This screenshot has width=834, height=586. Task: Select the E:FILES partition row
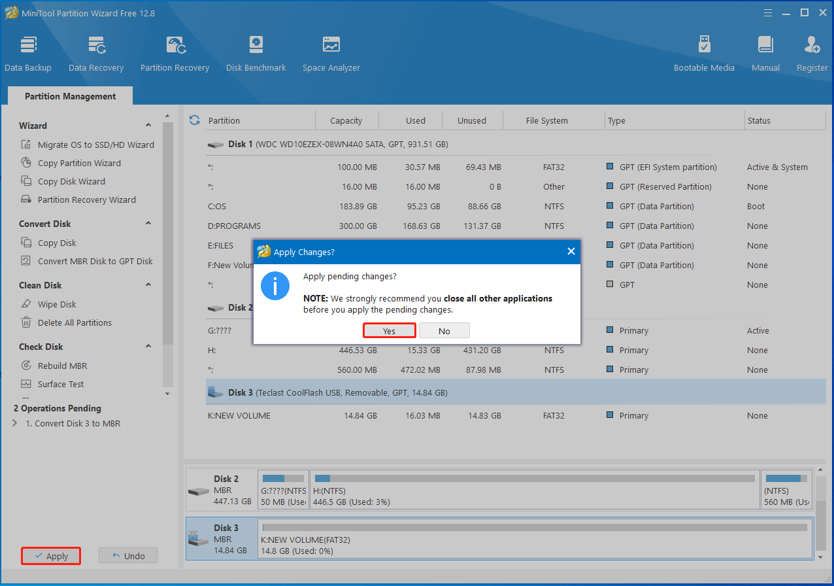[x=516, y=245]
